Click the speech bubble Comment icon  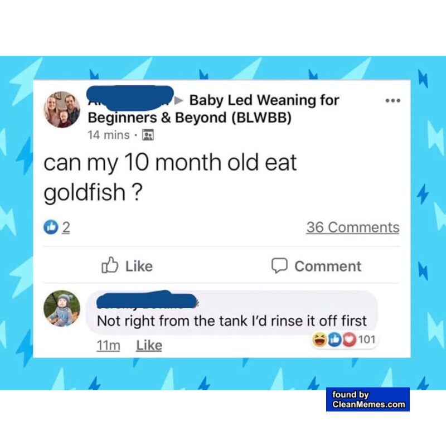click(x=279, y=265)
